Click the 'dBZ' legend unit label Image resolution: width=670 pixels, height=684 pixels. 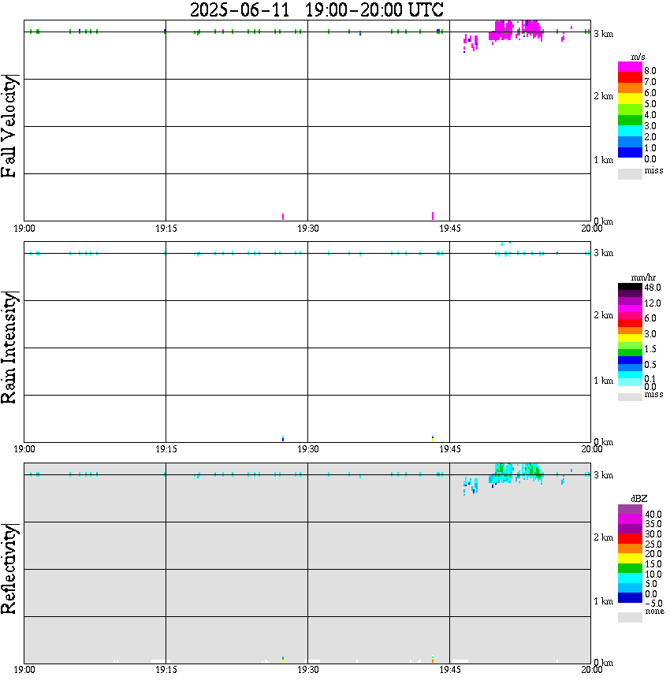pyautogui.click(x=639, y=498)
